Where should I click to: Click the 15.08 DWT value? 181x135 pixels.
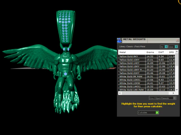(x=162, y=73)
